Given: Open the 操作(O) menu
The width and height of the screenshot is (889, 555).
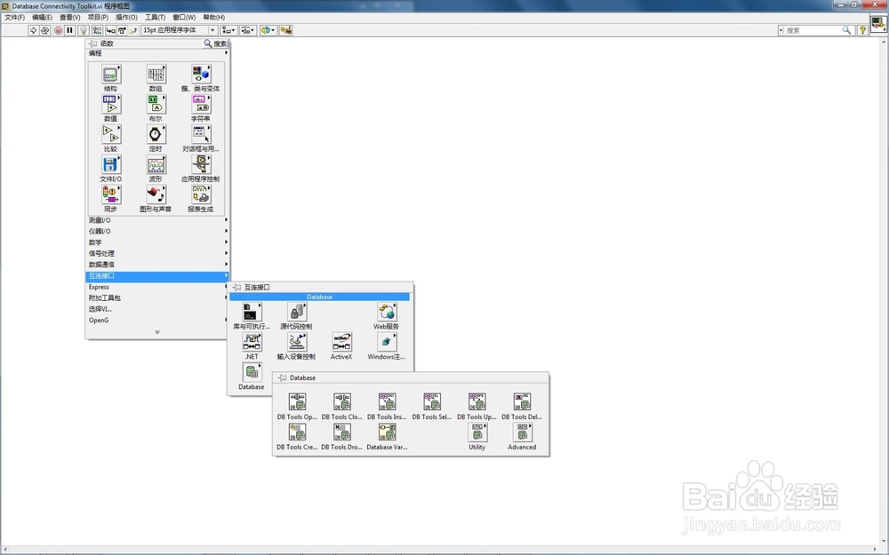Looking at the screenshot, I should coord(126,17).
